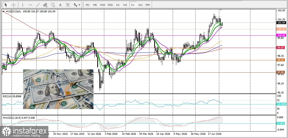Image resolution: width=288 pixels, height=138 pixels.
Task: Click the 98.00 orange level price label
Action: click(281, 60)
